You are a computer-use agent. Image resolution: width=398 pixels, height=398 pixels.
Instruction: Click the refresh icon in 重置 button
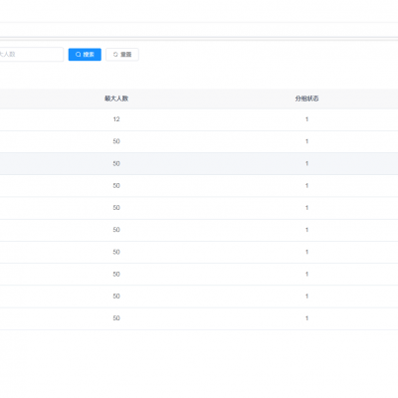click(x=115, y=55)
